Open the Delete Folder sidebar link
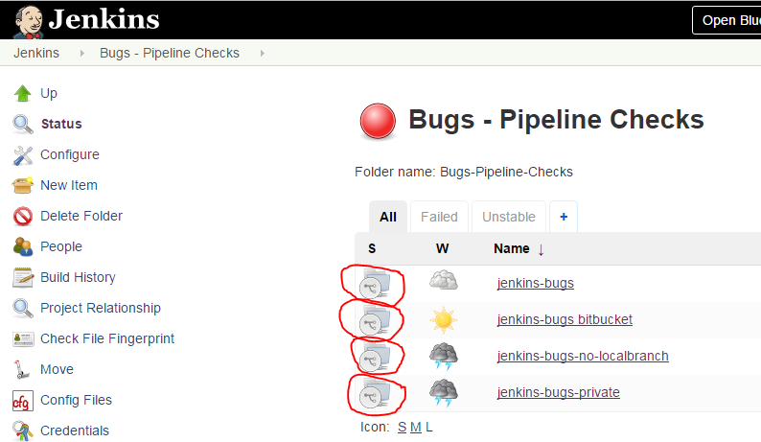761x442 pixels. coord(81,216)
